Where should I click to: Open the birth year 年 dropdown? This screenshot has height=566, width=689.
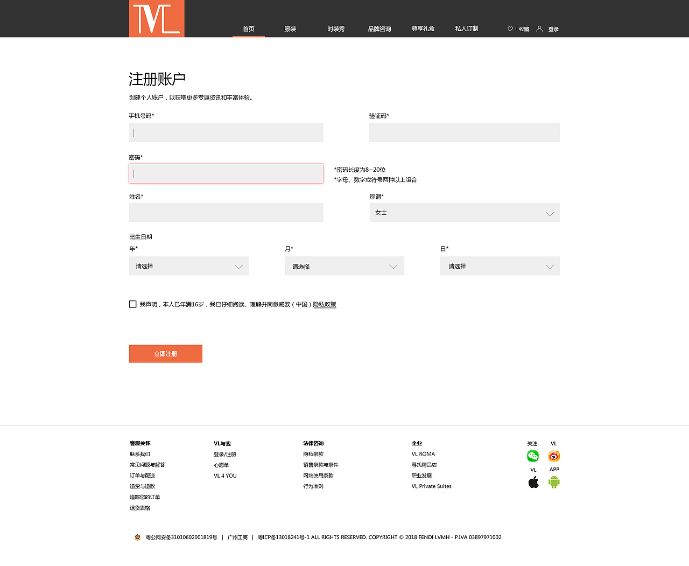point(189,266)
